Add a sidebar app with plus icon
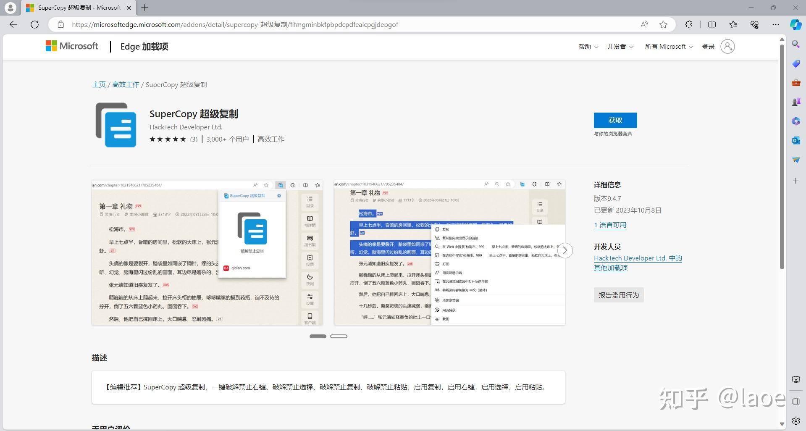Viewport: 806px width, 431px height. tap(796, 181)
